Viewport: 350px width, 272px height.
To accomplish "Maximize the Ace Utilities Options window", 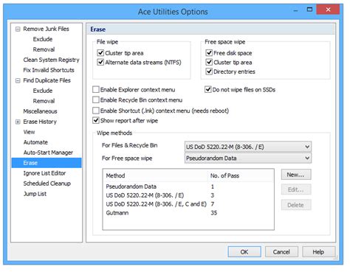I will pos(309,10).
